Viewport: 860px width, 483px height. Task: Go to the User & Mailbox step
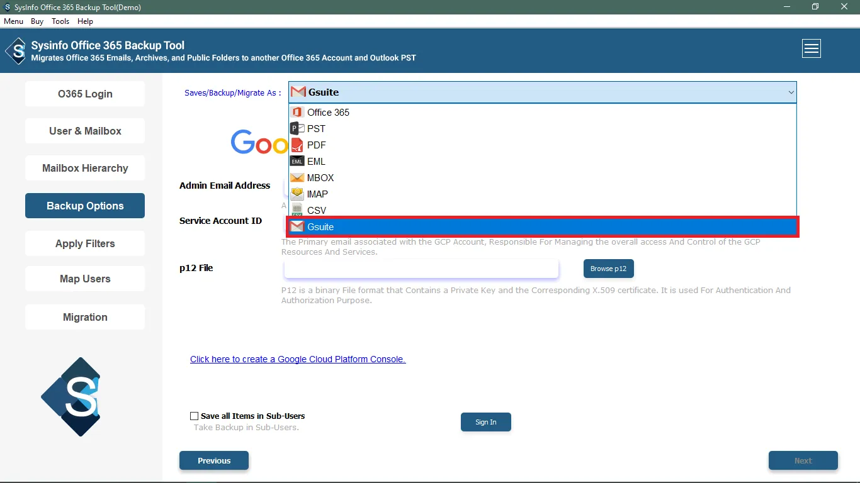(x=85, y=131)
